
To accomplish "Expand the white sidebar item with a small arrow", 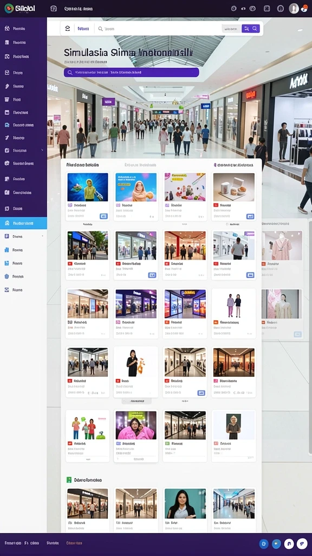I will point(23,236).
